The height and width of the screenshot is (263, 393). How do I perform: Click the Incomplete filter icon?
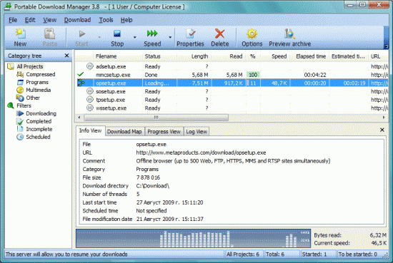tap(20, 129)
